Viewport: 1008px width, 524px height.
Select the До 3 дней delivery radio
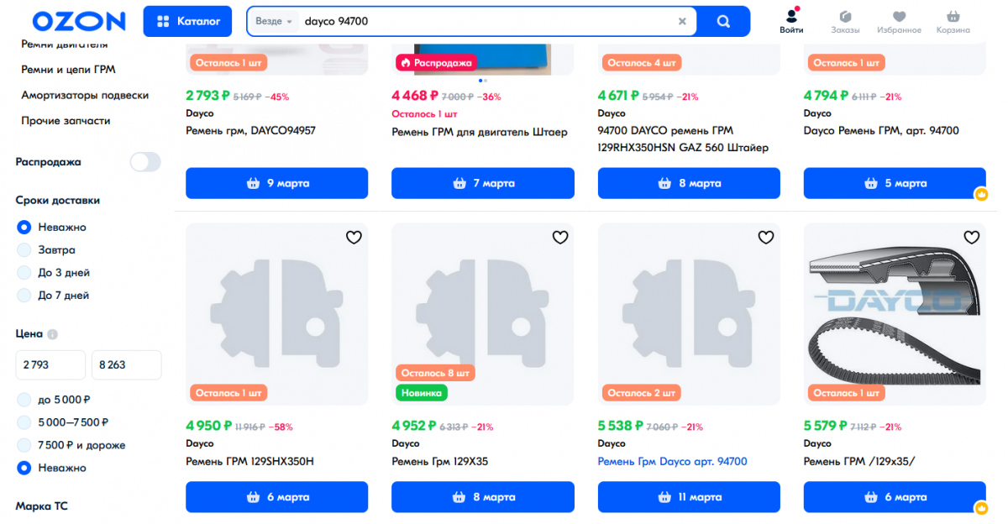coord(24,272)
